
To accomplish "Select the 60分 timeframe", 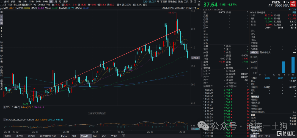I will (45, 2).
